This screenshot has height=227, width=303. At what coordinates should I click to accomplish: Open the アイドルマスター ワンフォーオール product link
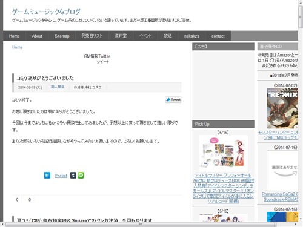[x=223, y=188]
